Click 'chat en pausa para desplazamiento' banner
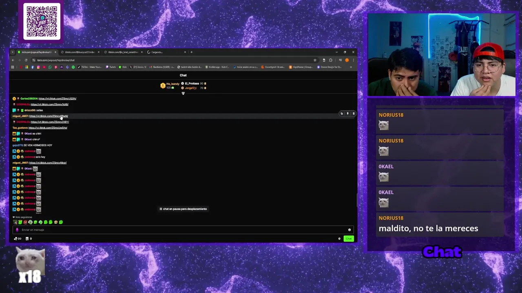The image size is (522, 293). tap(183, 209)
